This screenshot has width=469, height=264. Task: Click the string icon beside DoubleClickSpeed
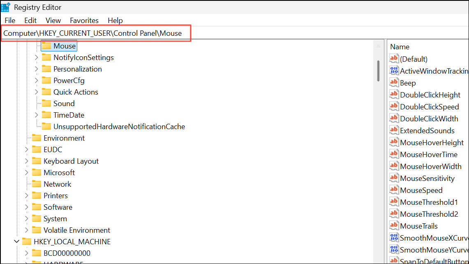(394, 106)
